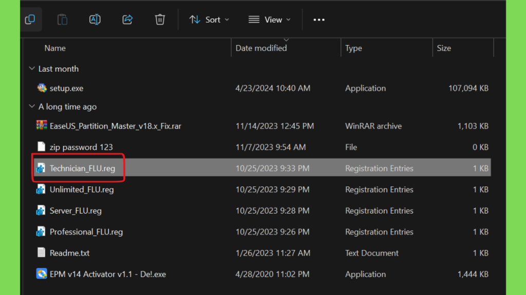Select the EaseUS_Partition_Master_v18.x_Fix.rar archive icon
This screenshot has width=526, height=295.
[x=42, y=126]
